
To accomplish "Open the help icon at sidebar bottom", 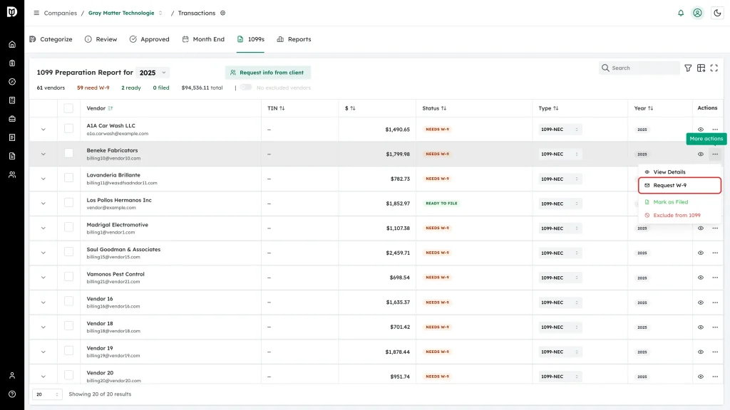I will click(x=12, y=394).
